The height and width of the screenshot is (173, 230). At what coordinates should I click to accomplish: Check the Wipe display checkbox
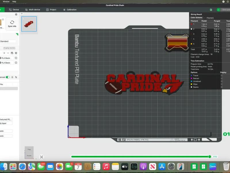click(222, 84)
